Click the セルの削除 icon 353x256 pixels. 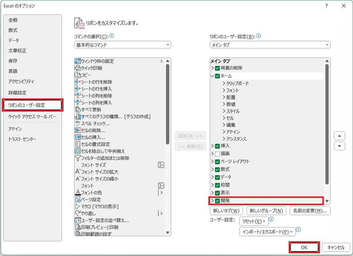(x=78, y=130)
